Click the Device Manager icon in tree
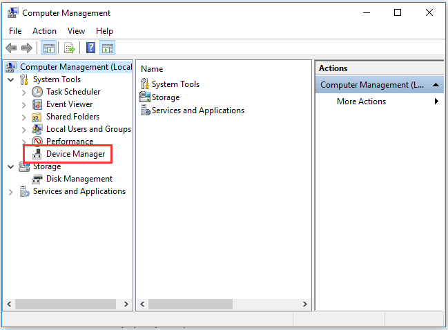 pos(37,154)
